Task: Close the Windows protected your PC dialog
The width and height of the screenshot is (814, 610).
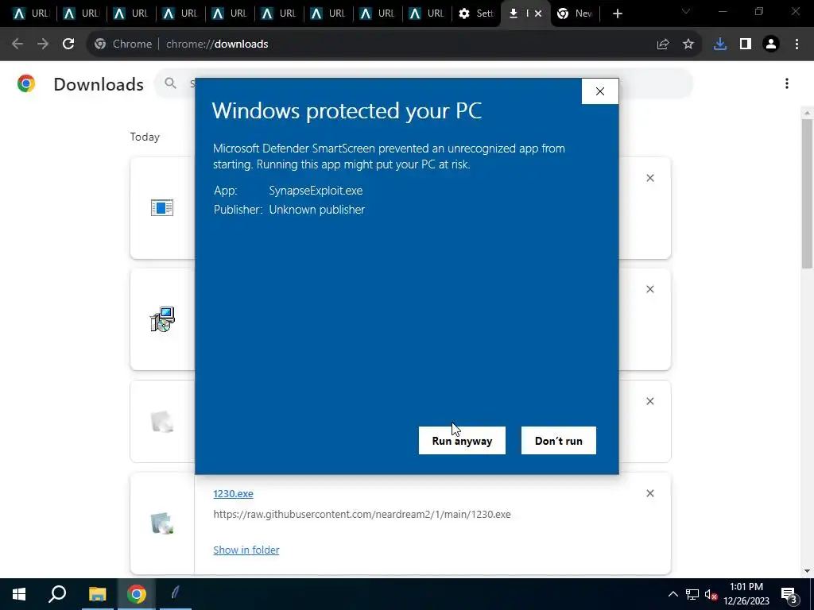Action: [x=599, y=91]
